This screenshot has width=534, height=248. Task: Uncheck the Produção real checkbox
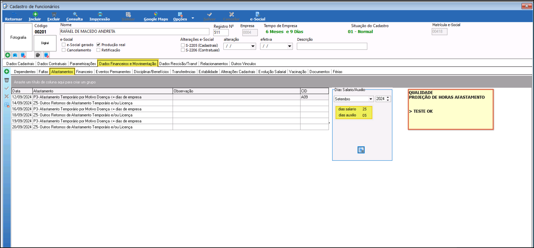tap(98, 45)
